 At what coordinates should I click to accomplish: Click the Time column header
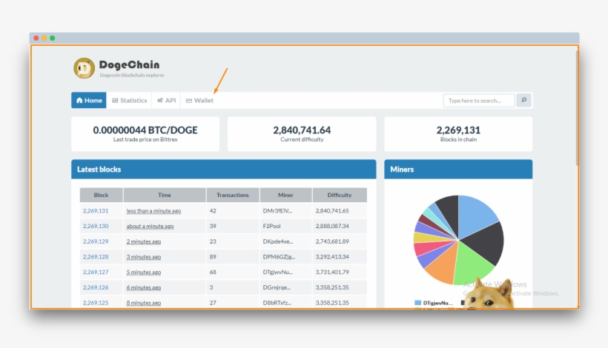pyautogui.click(x=165, y=195)
